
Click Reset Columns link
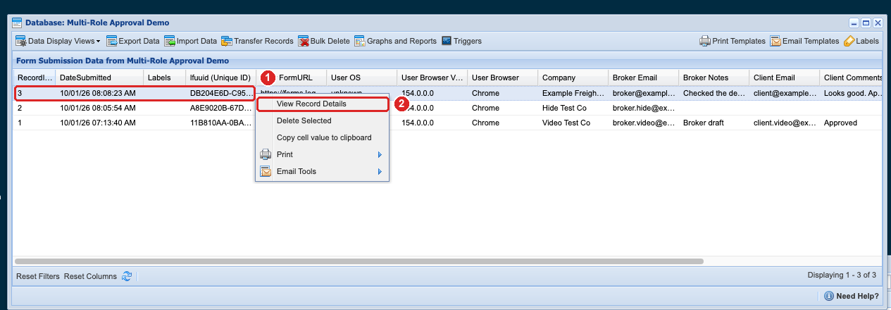pyautogui.click(x=90, y=276)
